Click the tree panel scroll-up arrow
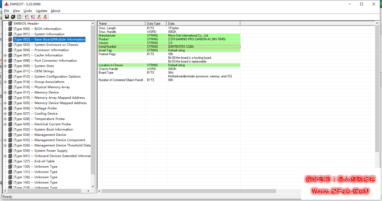 pos(93,24)
